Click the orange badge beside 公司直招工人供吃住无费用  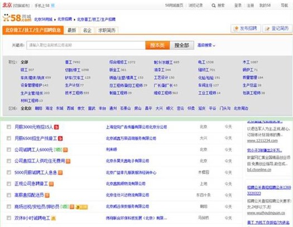click(68, 161)
